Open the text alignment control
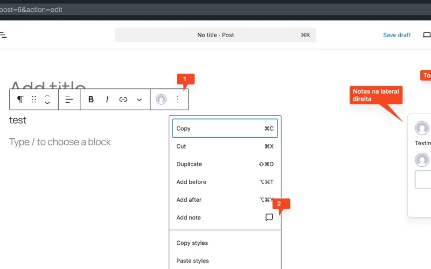Viewport: 431px width, 269px height. pyautogui.click(x=69, y=100)
